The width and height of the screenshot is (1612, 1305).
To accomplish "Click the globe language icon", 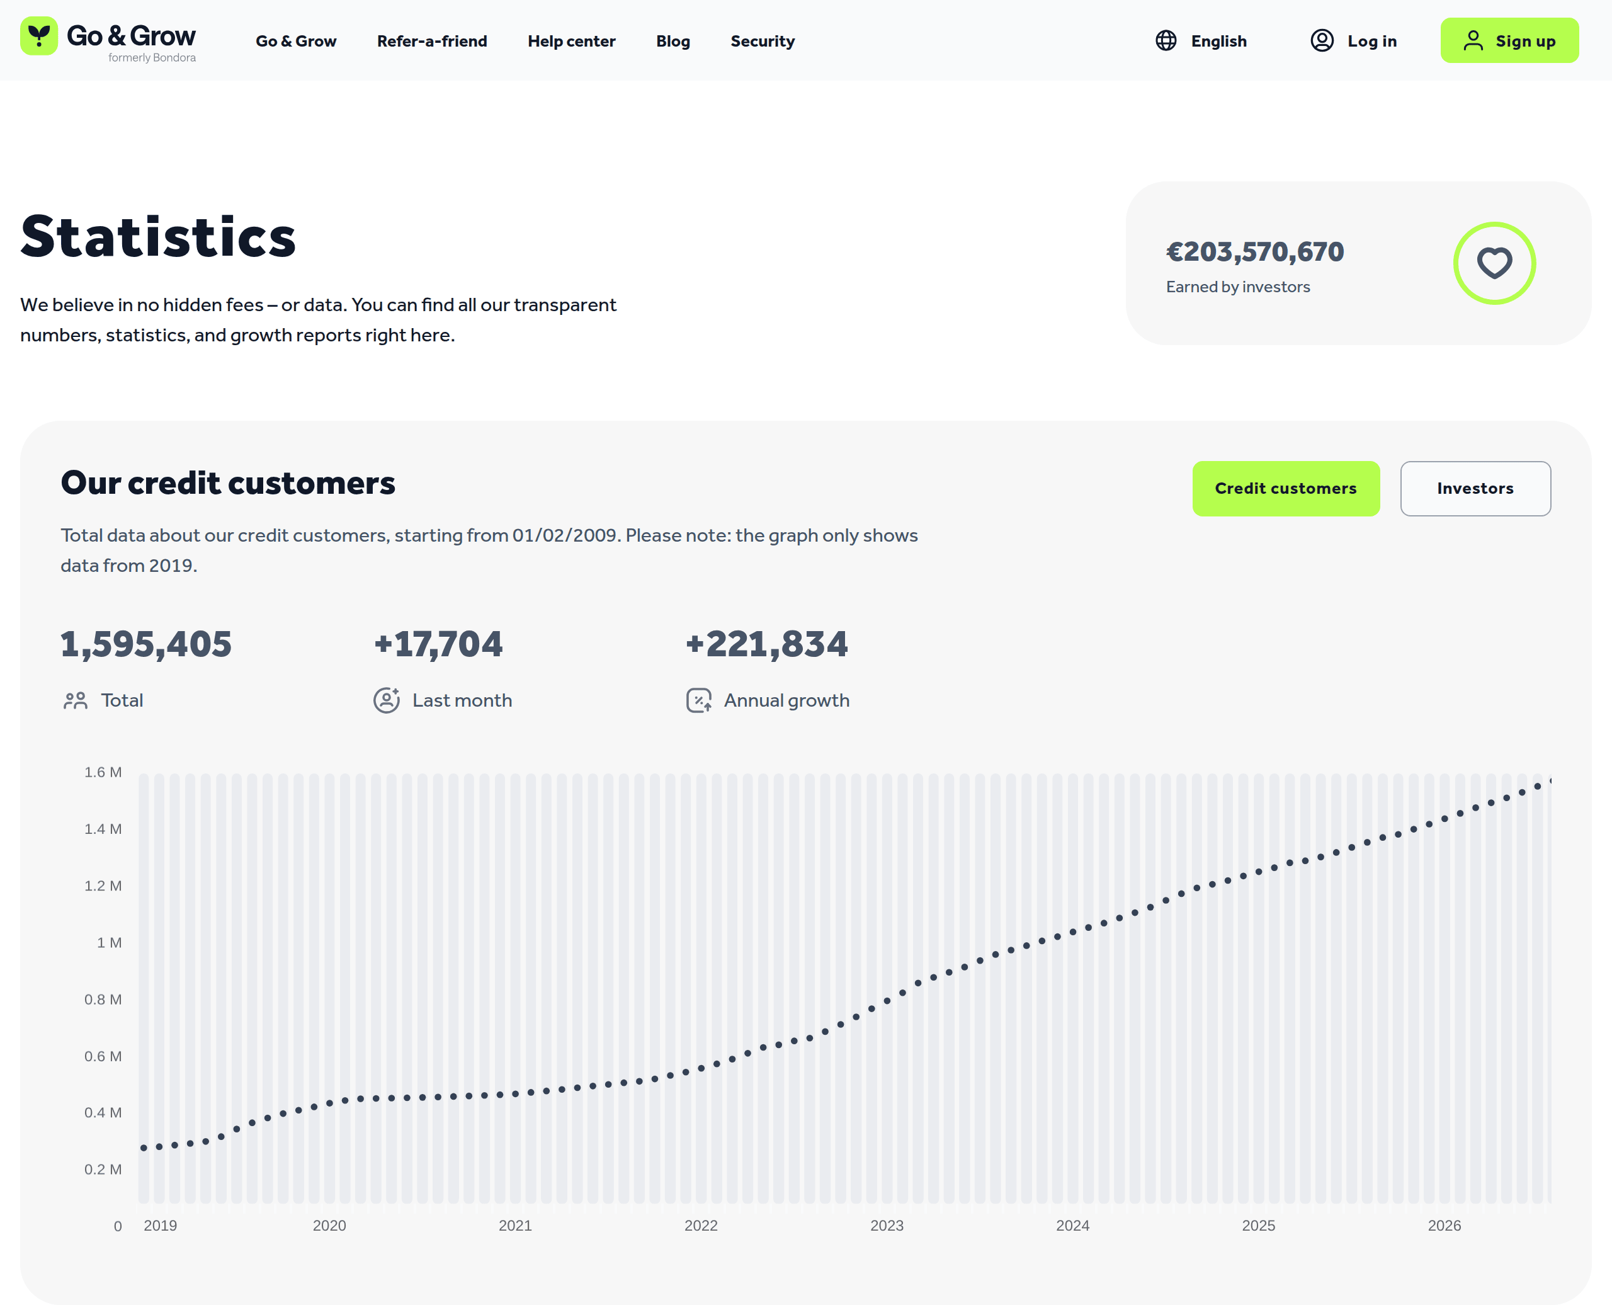I will click(x=1166, y=40).
